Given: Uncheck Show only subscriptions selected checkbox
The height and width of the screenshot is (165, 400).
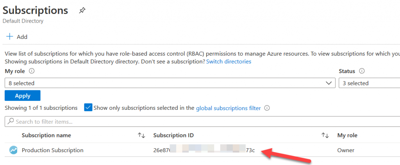Looking at the screenshot, I should (x=88, y=108).
